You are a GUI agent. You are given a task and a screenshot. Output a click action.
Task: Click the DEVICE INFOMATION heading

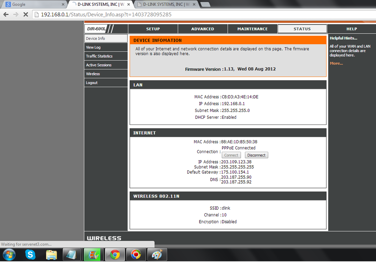158,41
